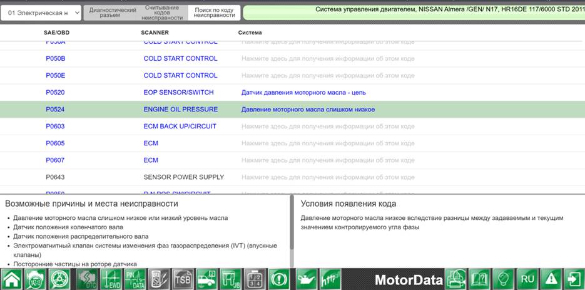Screen dimensions: 585x290
Task: Open the DTC trouble codes icon
Action: (x=88, y=279)
